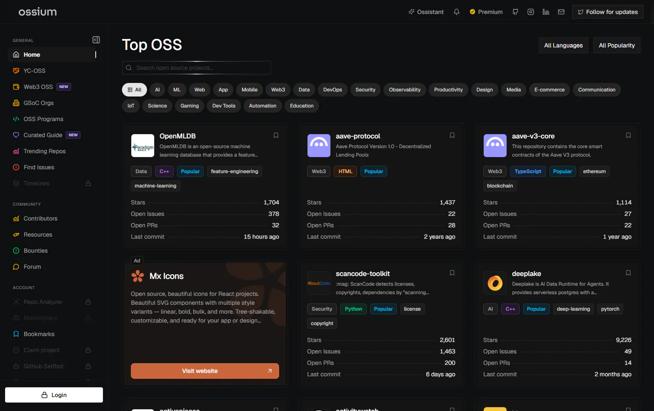Open the scancode-toolkit project title
This screenshot has width=654, height=411.
click(x=363, y=274)
